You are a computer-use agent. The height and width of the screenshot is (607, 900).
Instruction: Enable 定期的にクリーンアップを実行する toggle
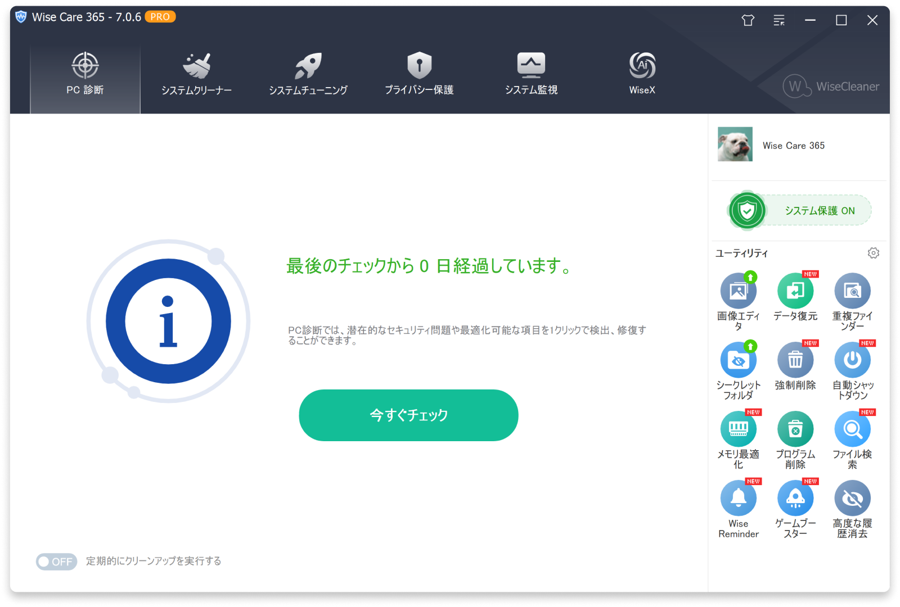click(x=56, y=561)
